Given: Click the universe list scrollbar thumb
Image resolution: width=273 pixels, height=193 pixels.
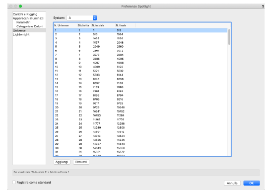Looking at the screenshot, I should coord(229,37).
